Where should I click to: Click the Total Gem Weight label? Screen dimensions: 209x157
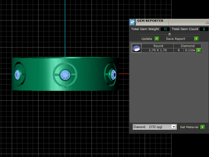tap(145, 29)
